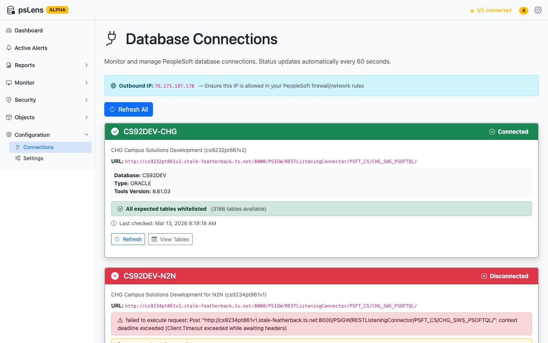Click the Database: CS92DEV text

tap(140, 175)
